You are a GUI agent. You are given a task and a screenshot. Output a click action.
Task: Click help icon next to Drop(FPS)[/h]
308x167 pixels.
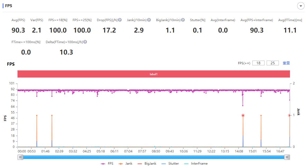coord(120,20)
